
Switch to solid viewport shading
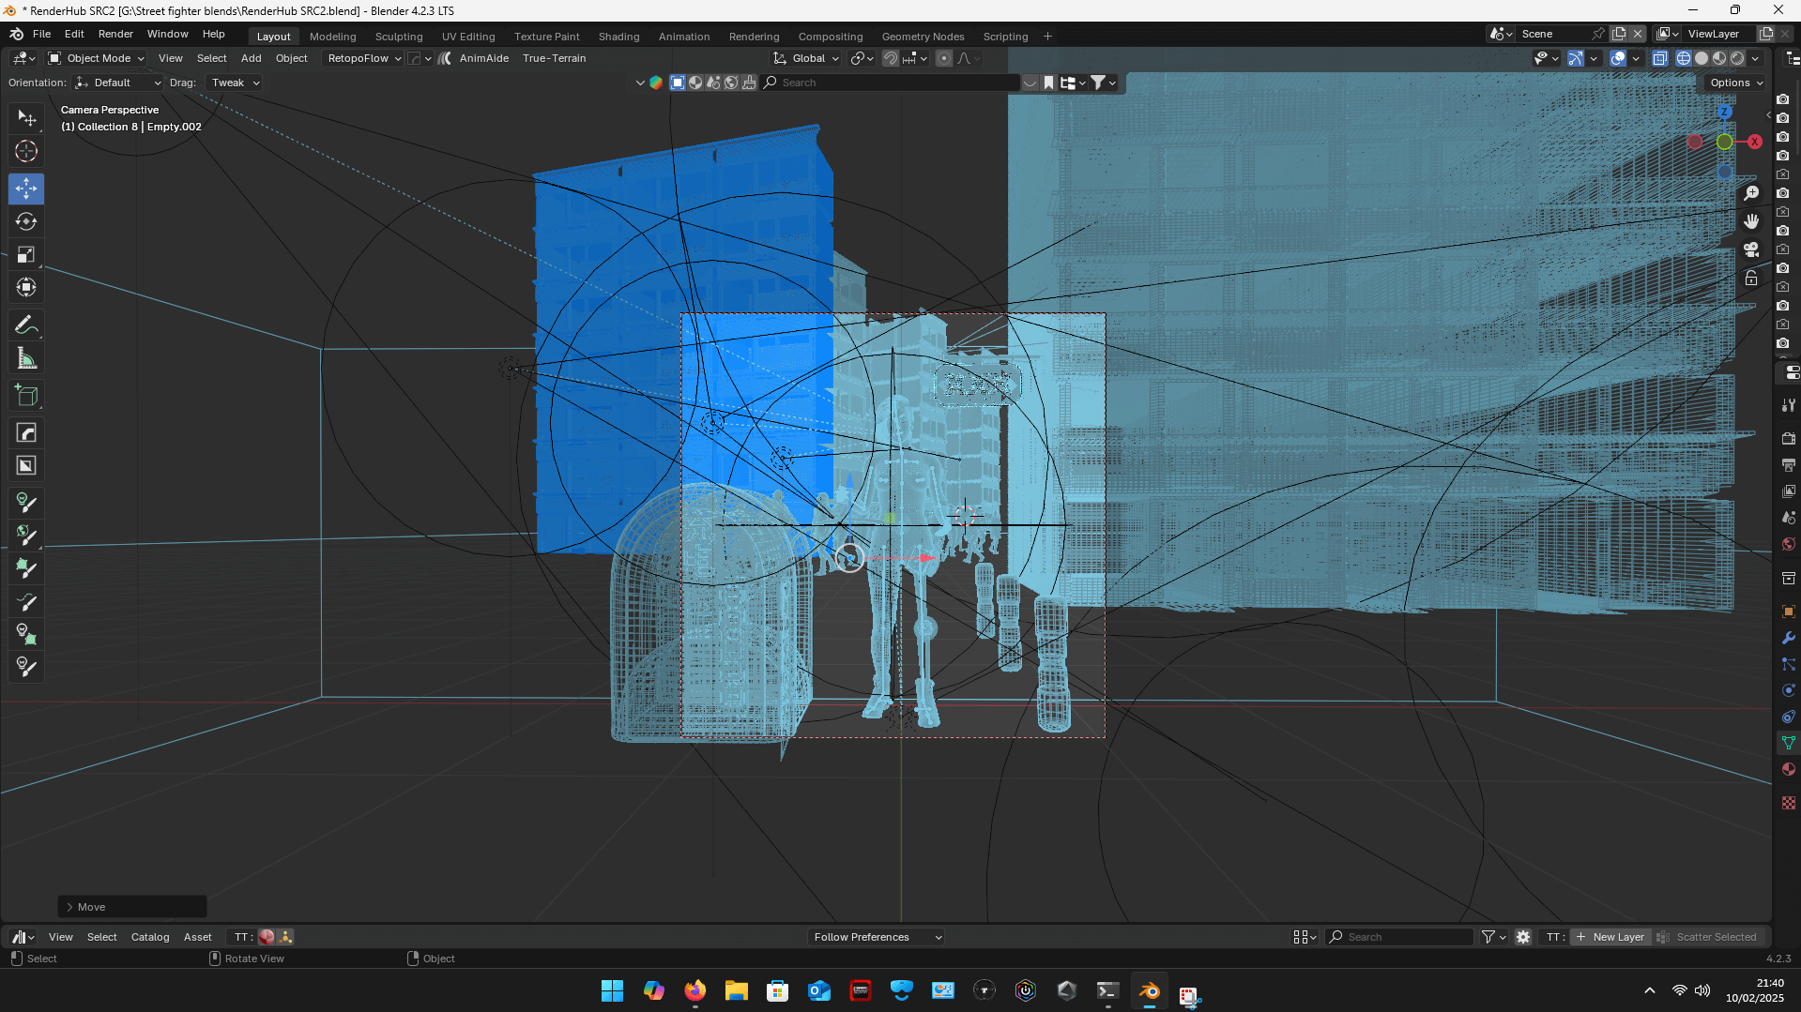click(x=1702, y=58)
